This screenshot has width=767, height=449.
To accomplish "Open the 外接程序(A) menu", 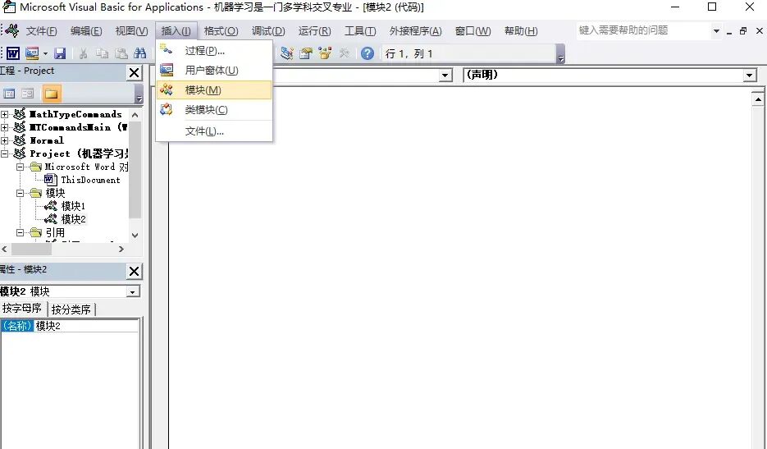I will click(415, 31).
